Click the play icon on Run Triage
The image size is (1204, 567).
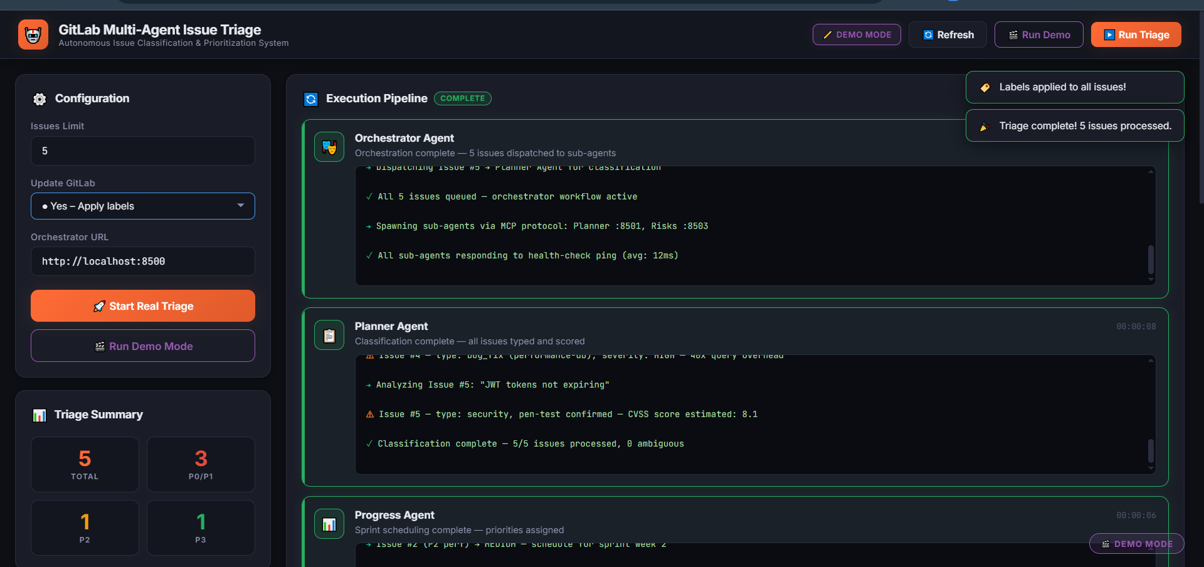[x=1109, y=35]
